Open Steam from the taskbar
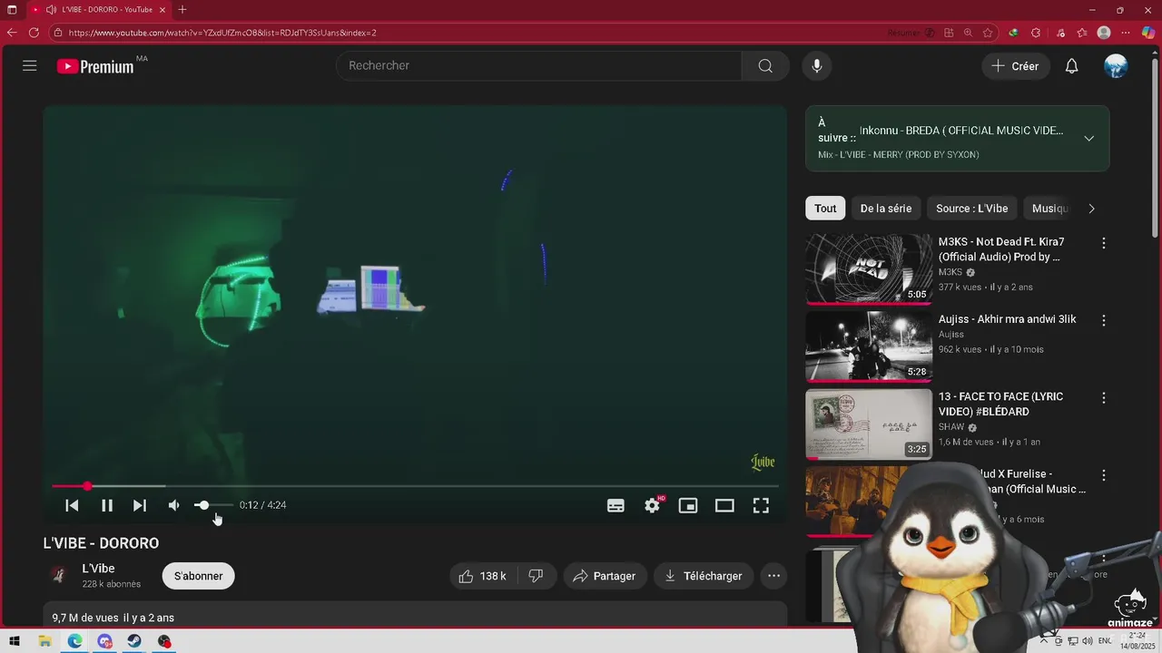1162x653 pixels. tap(134, 641)
